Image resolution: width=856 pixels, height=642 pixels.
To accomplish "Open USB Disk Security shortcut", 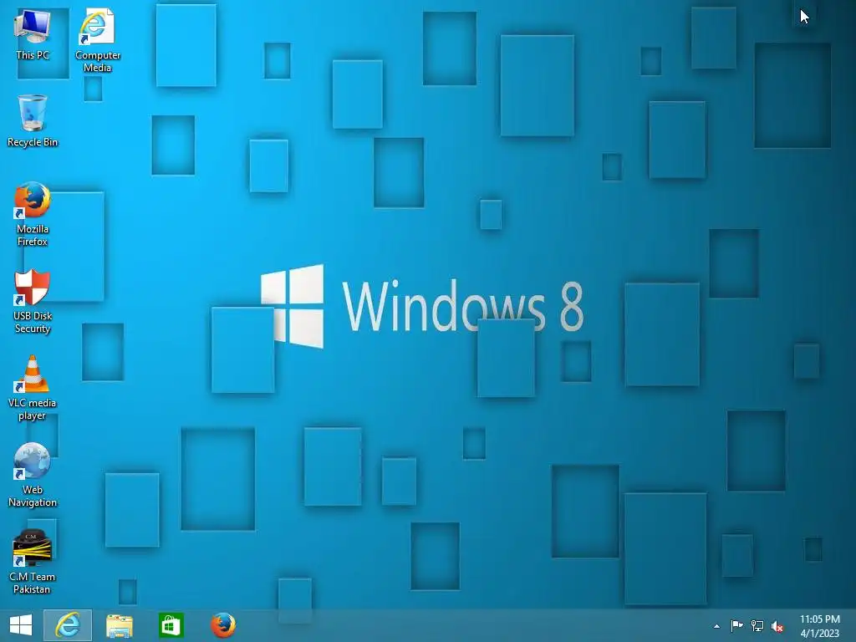I will coord(33,301).
